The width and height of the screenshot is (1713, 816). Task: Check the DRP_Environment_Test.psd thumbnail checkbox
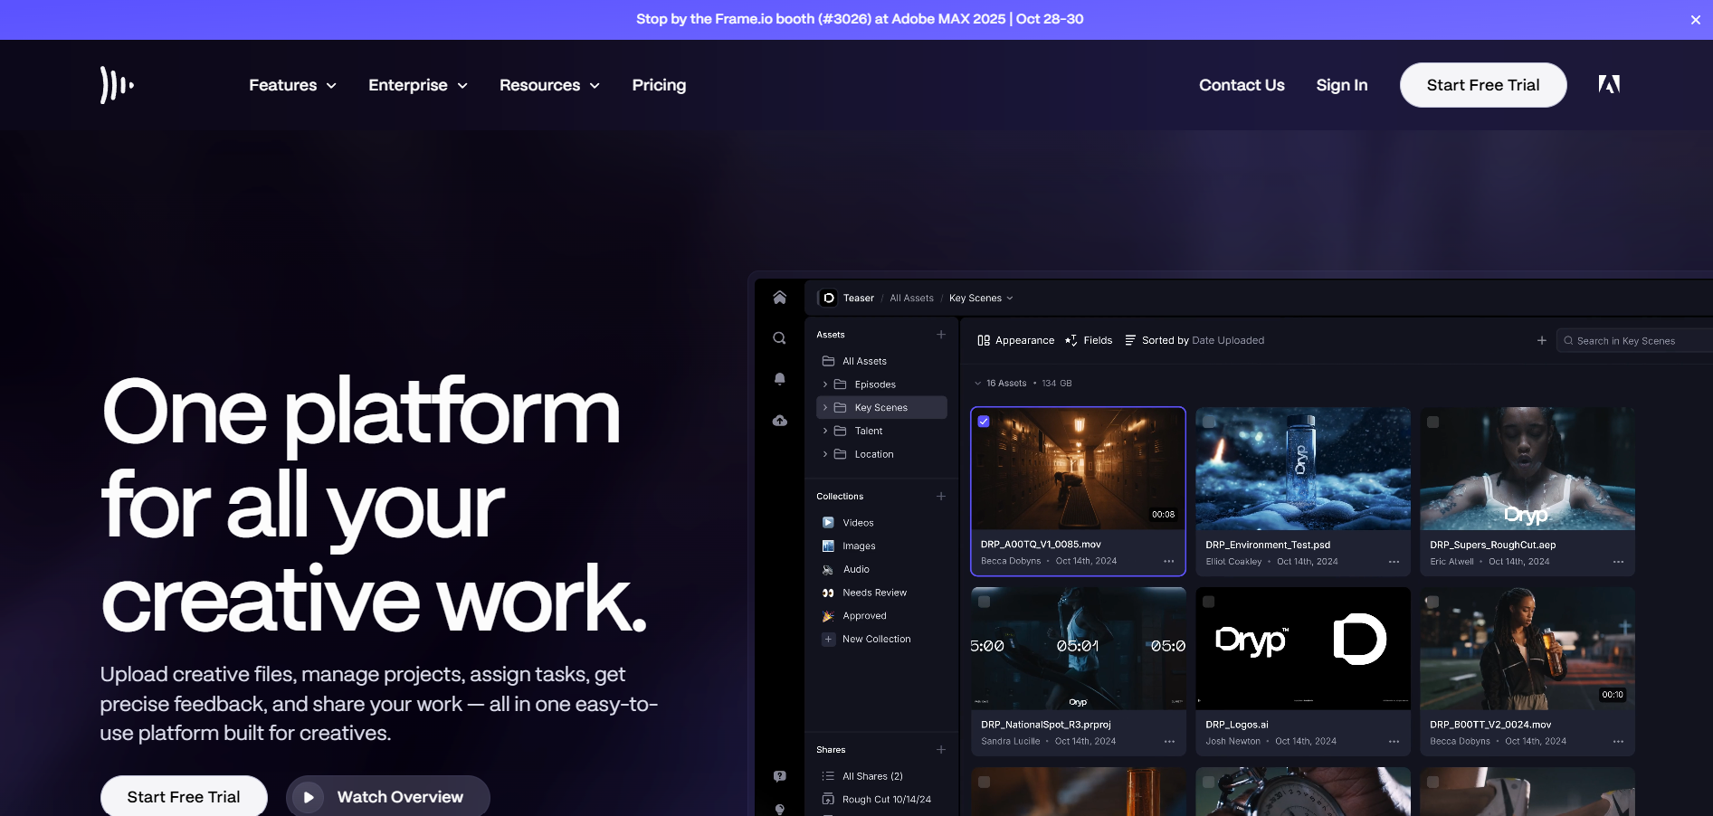click(1208, 422)
